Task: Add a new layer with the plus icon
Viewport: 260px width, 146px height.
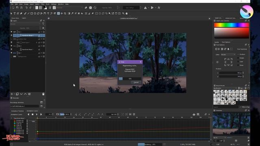Action: (x=12, y=94)
